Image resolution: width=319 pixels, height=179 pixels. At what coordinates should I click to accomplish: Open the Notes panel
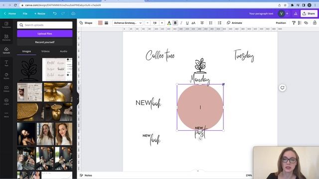(x=86, y=176)
